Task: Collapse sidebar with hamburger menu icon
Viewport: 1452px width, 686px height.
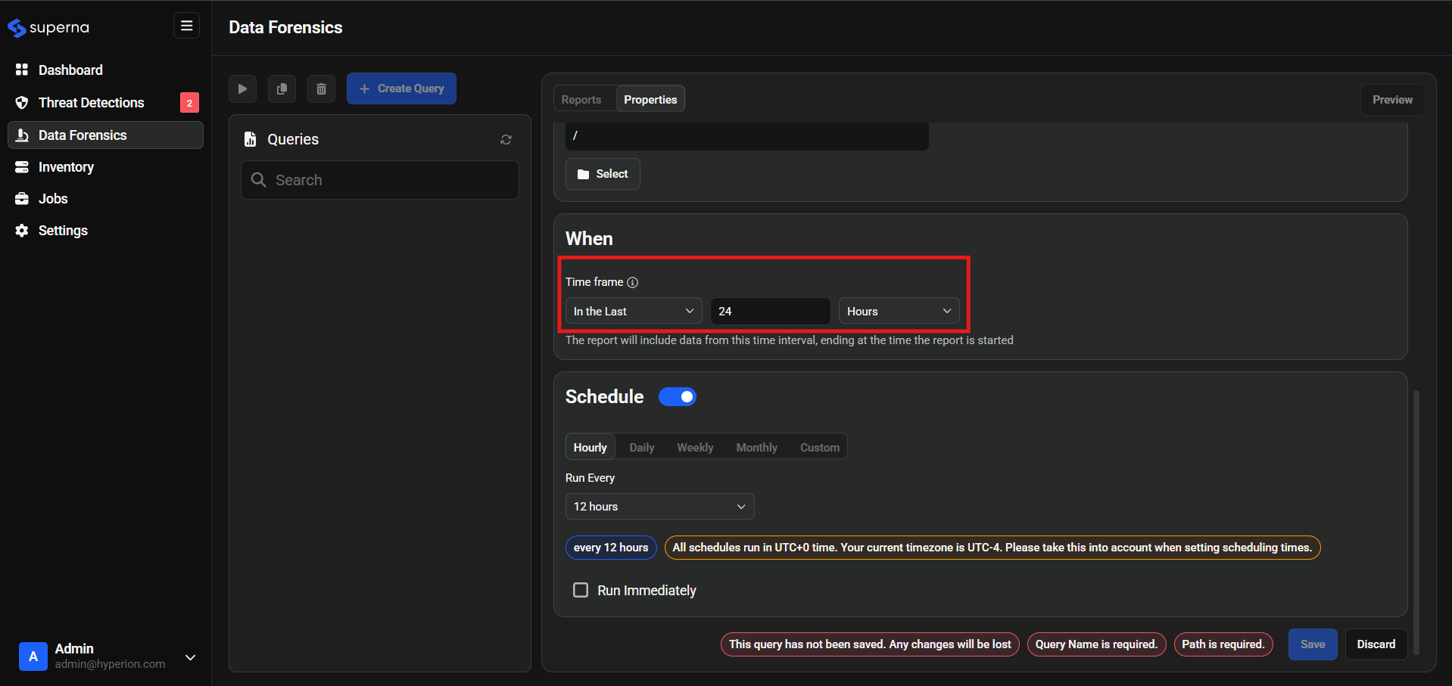Action: (186, 26)
